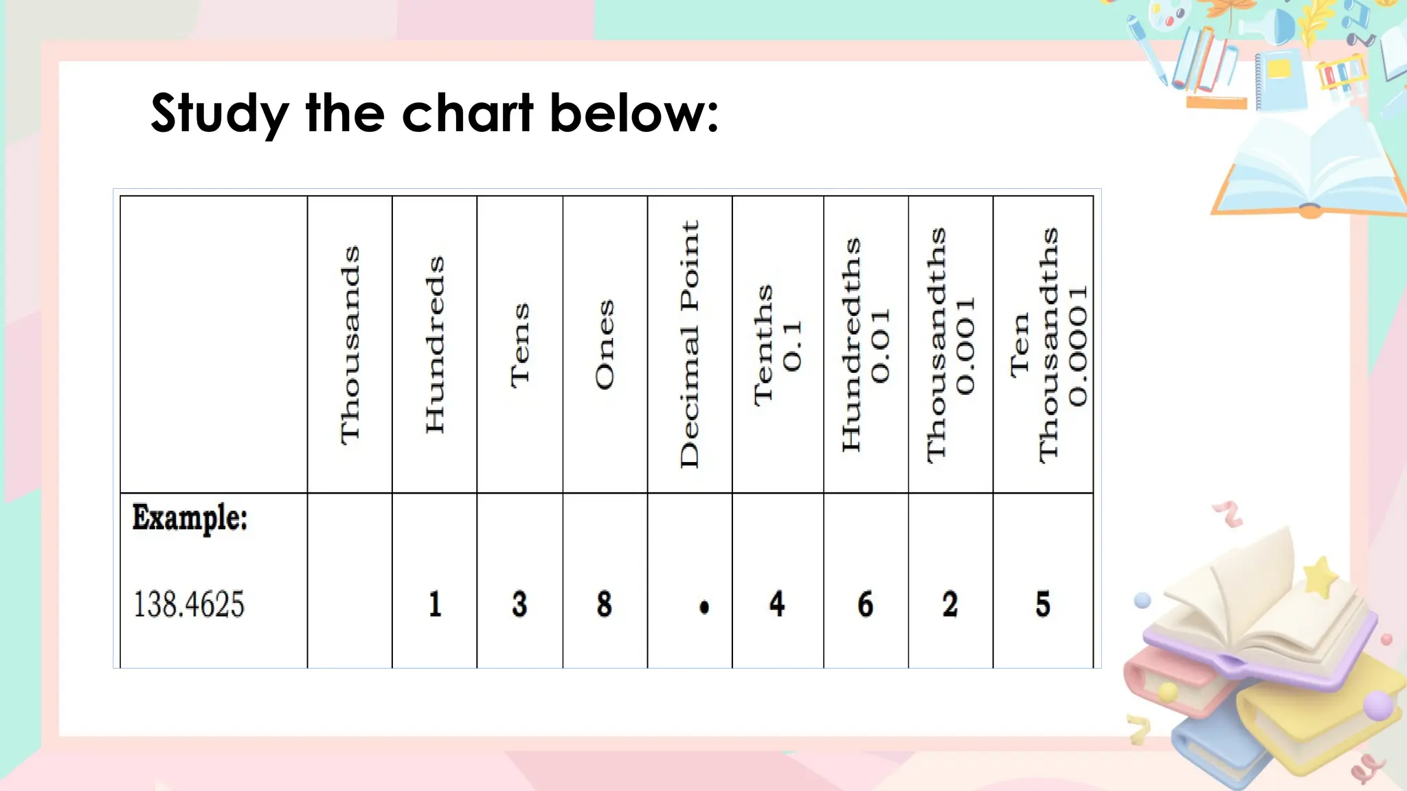Screen dimensions: 1407x791
Task: Click the Tenths 0.1 column header
Action: tap(778, 345)
